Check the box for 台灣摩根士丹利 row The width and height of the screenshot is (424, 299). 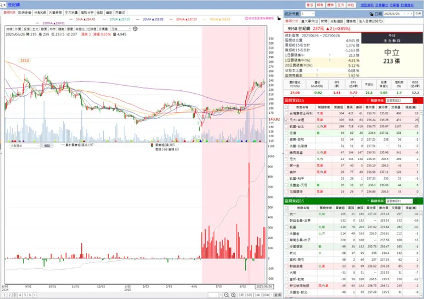(x=286, y=113)
